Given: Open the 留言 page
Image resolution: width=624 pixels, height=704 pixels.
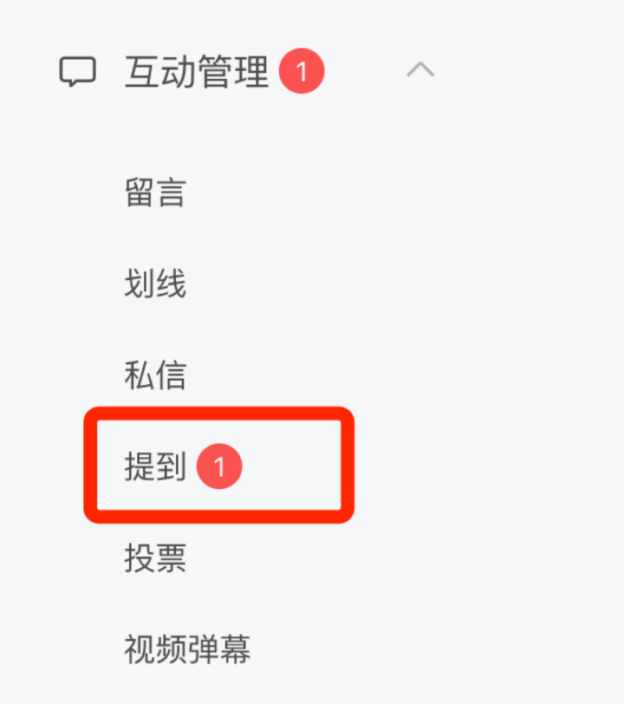Looking at the screenshot, I should 155,192.
